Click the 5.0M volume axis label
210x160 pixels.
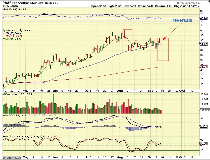pyautogui.click(x=205, y=104)
